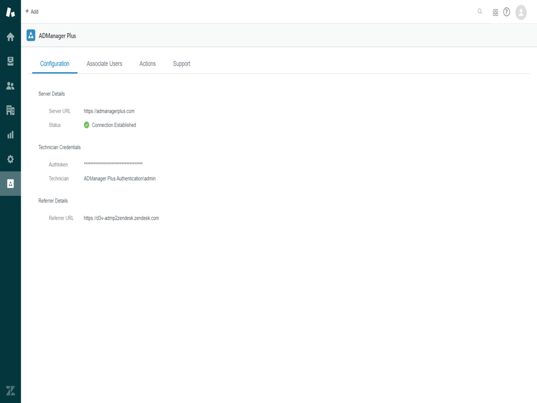Select the People icon in the left sidebar
The height and width of the screenshot is (403, 537).
coord(10,86)
